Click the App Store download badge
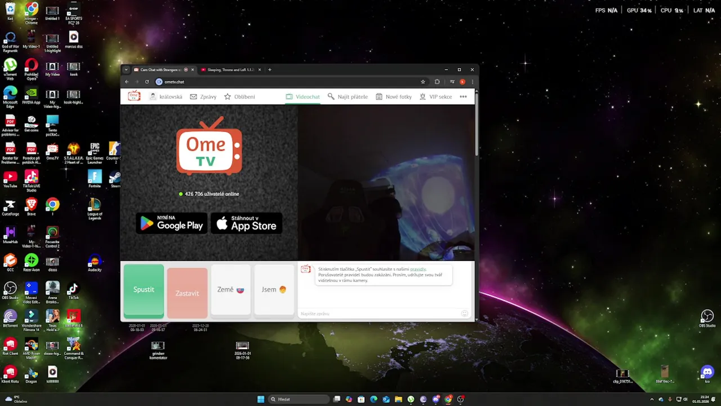The width and height of the screenshot is (721, 406). pyautogui.click(x=246, y=223)
